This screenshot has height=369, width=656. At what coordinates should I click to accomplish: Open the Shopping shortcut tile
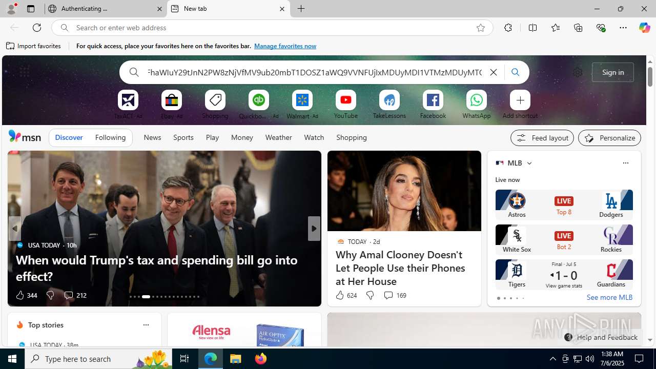pos(215,100)
